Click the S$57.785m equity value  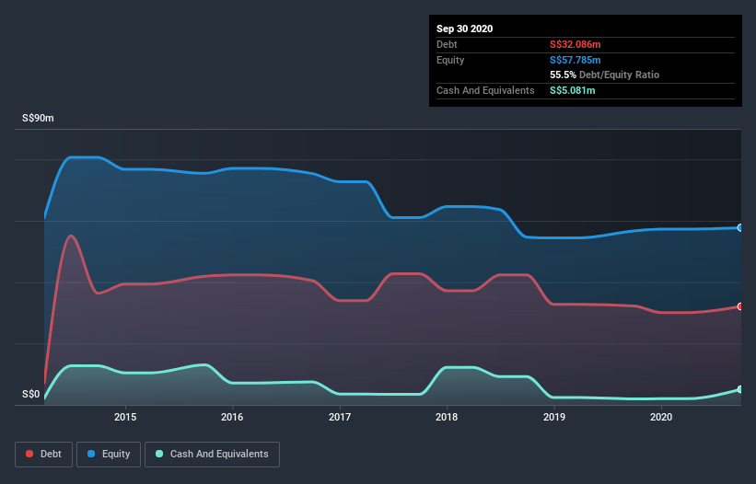point(576,60)
